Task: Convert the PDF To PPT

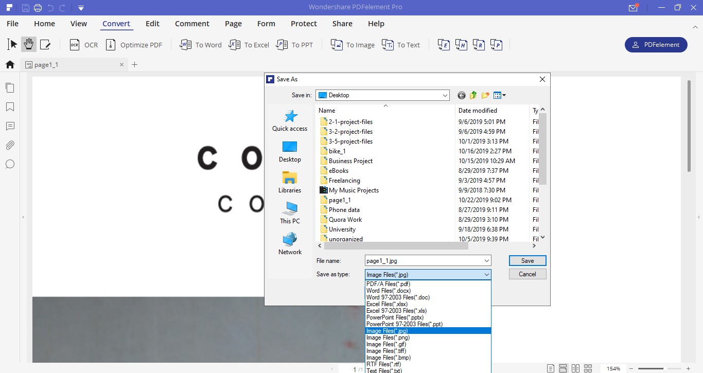Action: (x=294, y=45)
